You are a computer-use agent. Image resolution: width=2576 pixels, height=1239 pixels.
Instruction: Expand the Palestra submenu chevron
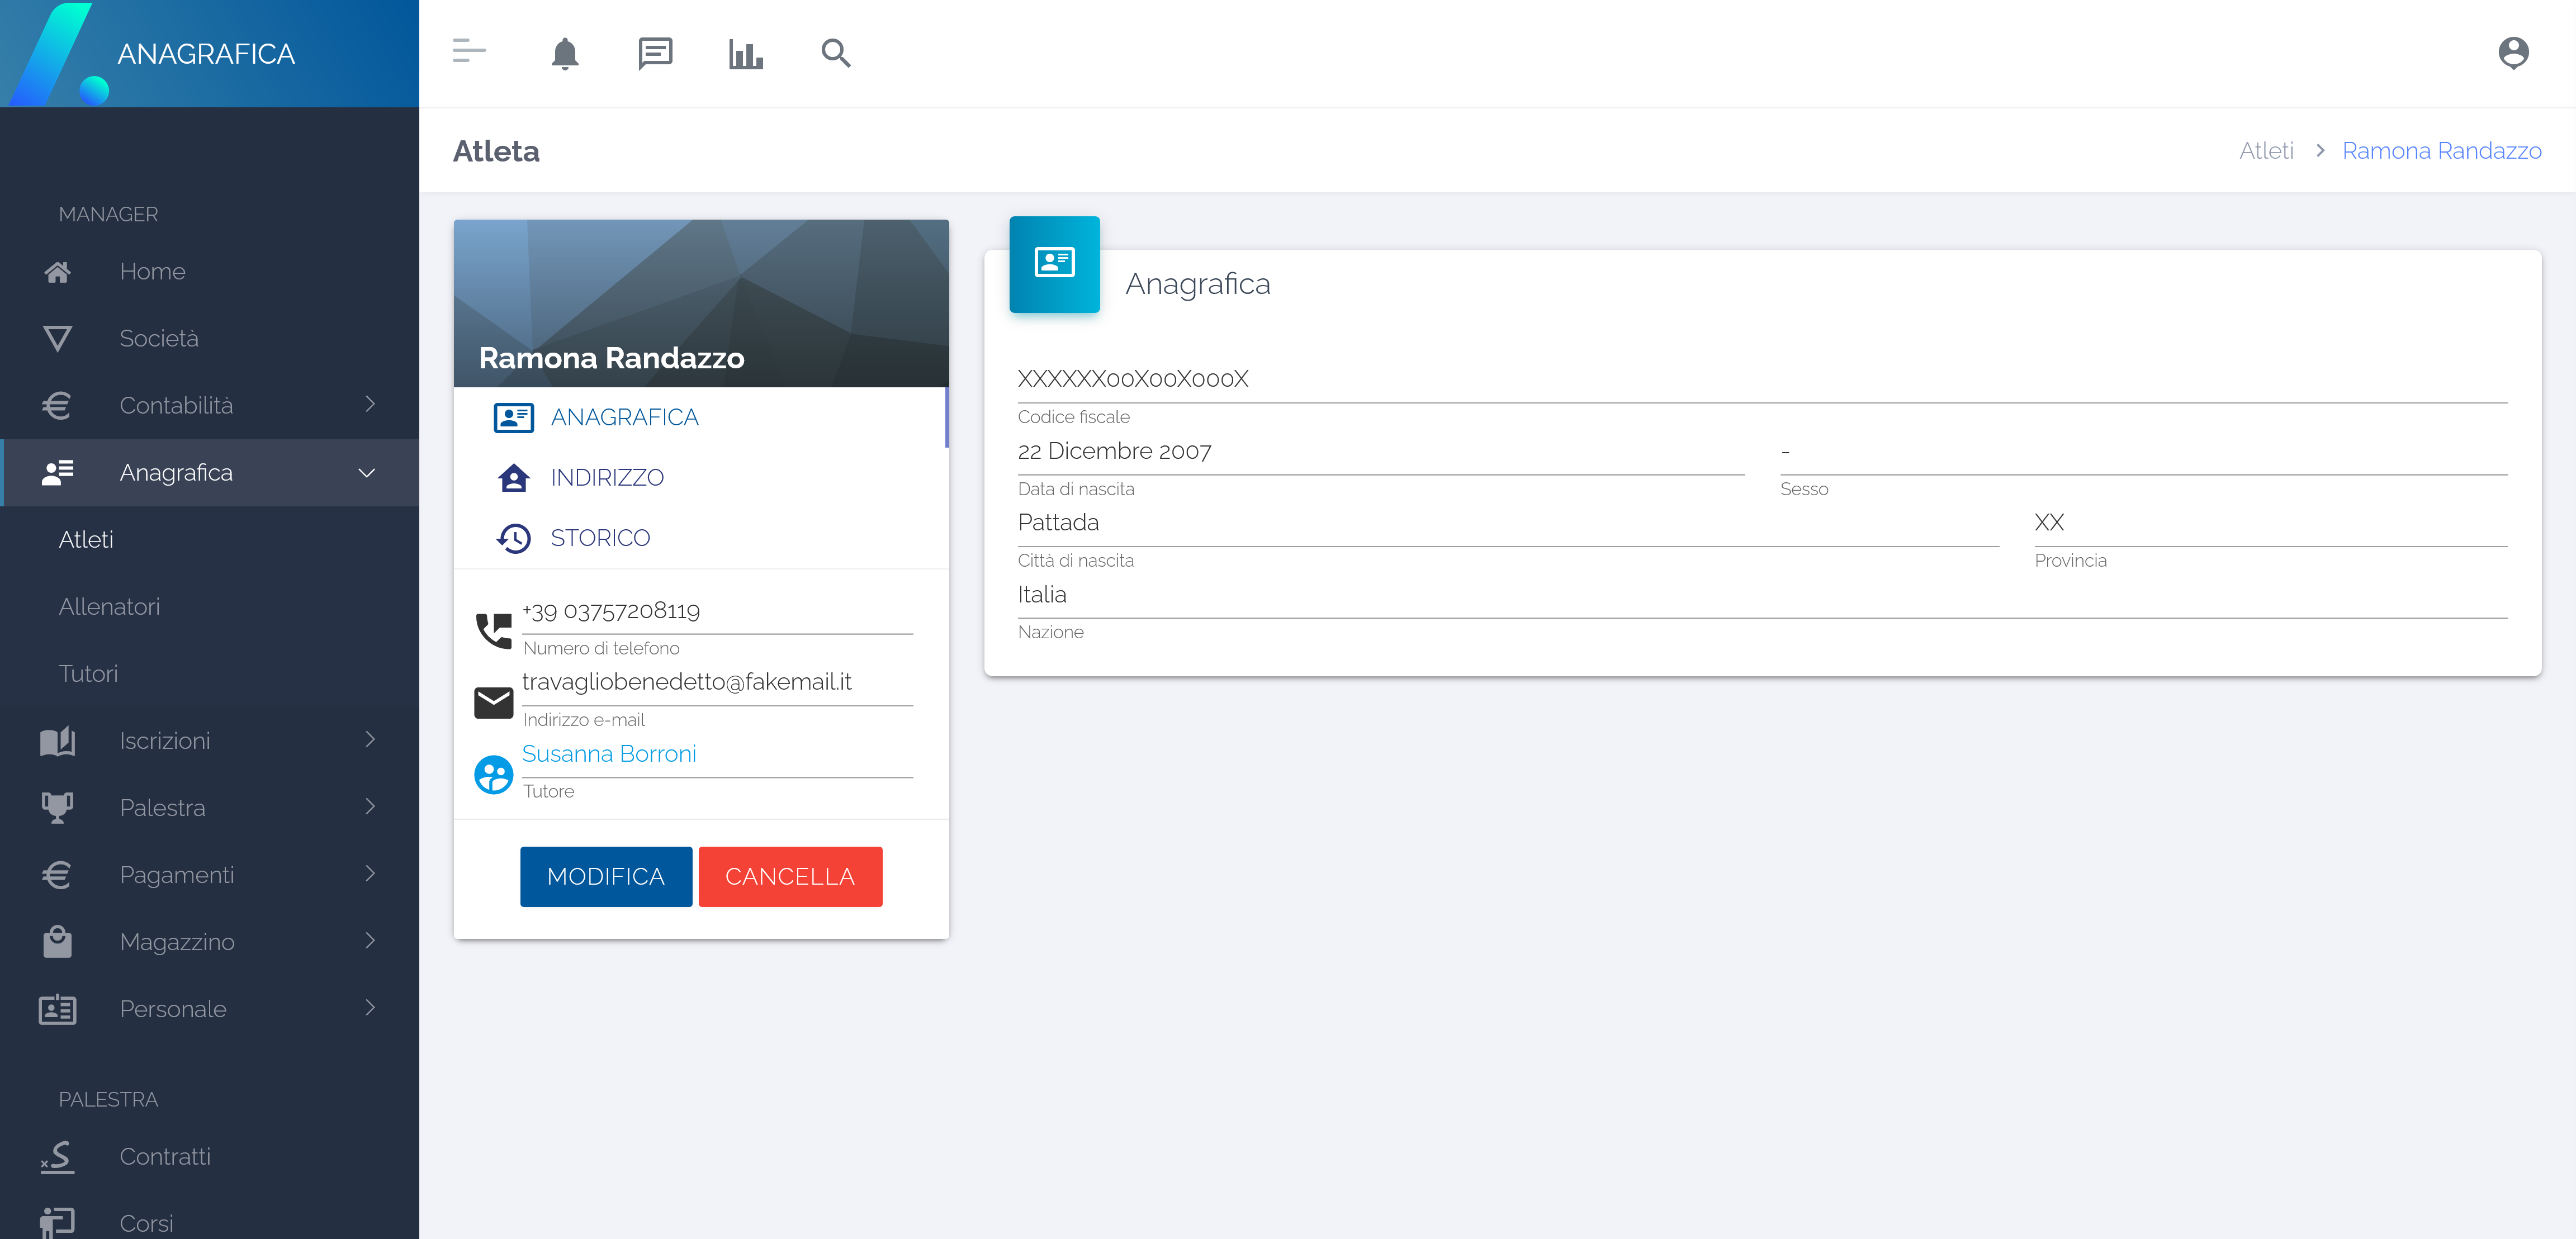tap(370, 806)
